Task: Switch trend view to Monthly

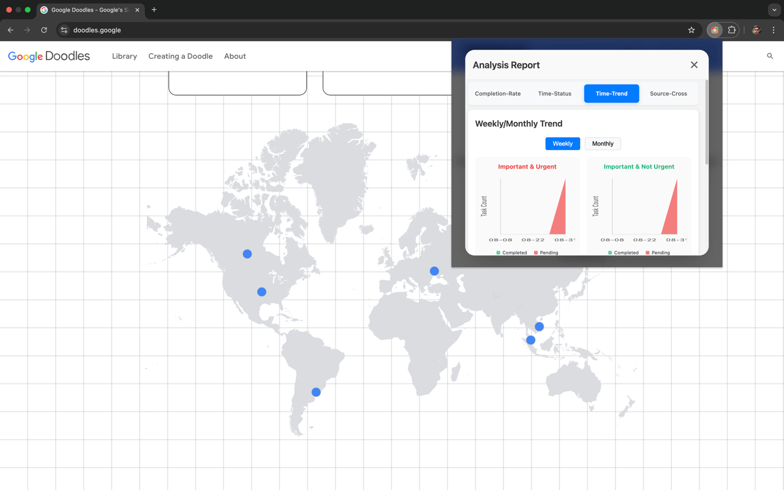Action: [x=603, y=143]
